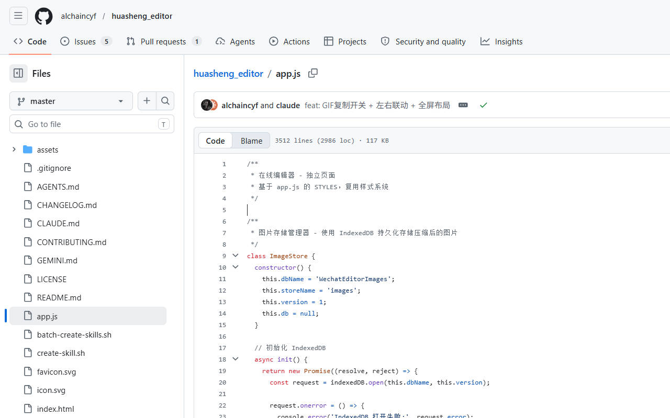Click line number 9 in code

pos(224,256)
